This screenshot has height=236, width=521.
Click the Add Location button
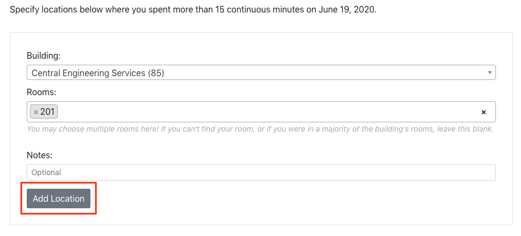(58, 198)
